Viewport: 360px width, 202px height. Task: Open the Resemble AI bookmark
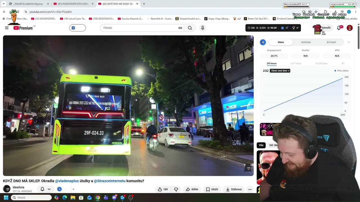pyautogui.click(x=159, y=19)
